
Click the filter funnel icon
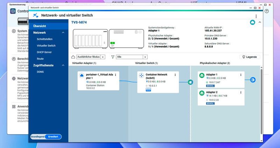(113, 57)
